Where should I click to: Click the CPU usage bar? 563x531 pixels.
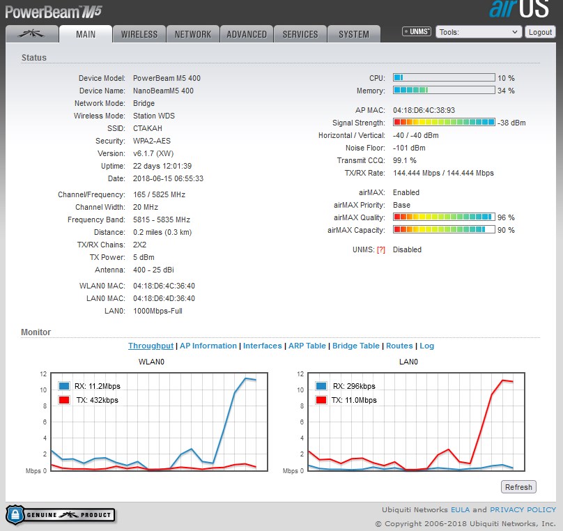point(444,77)
